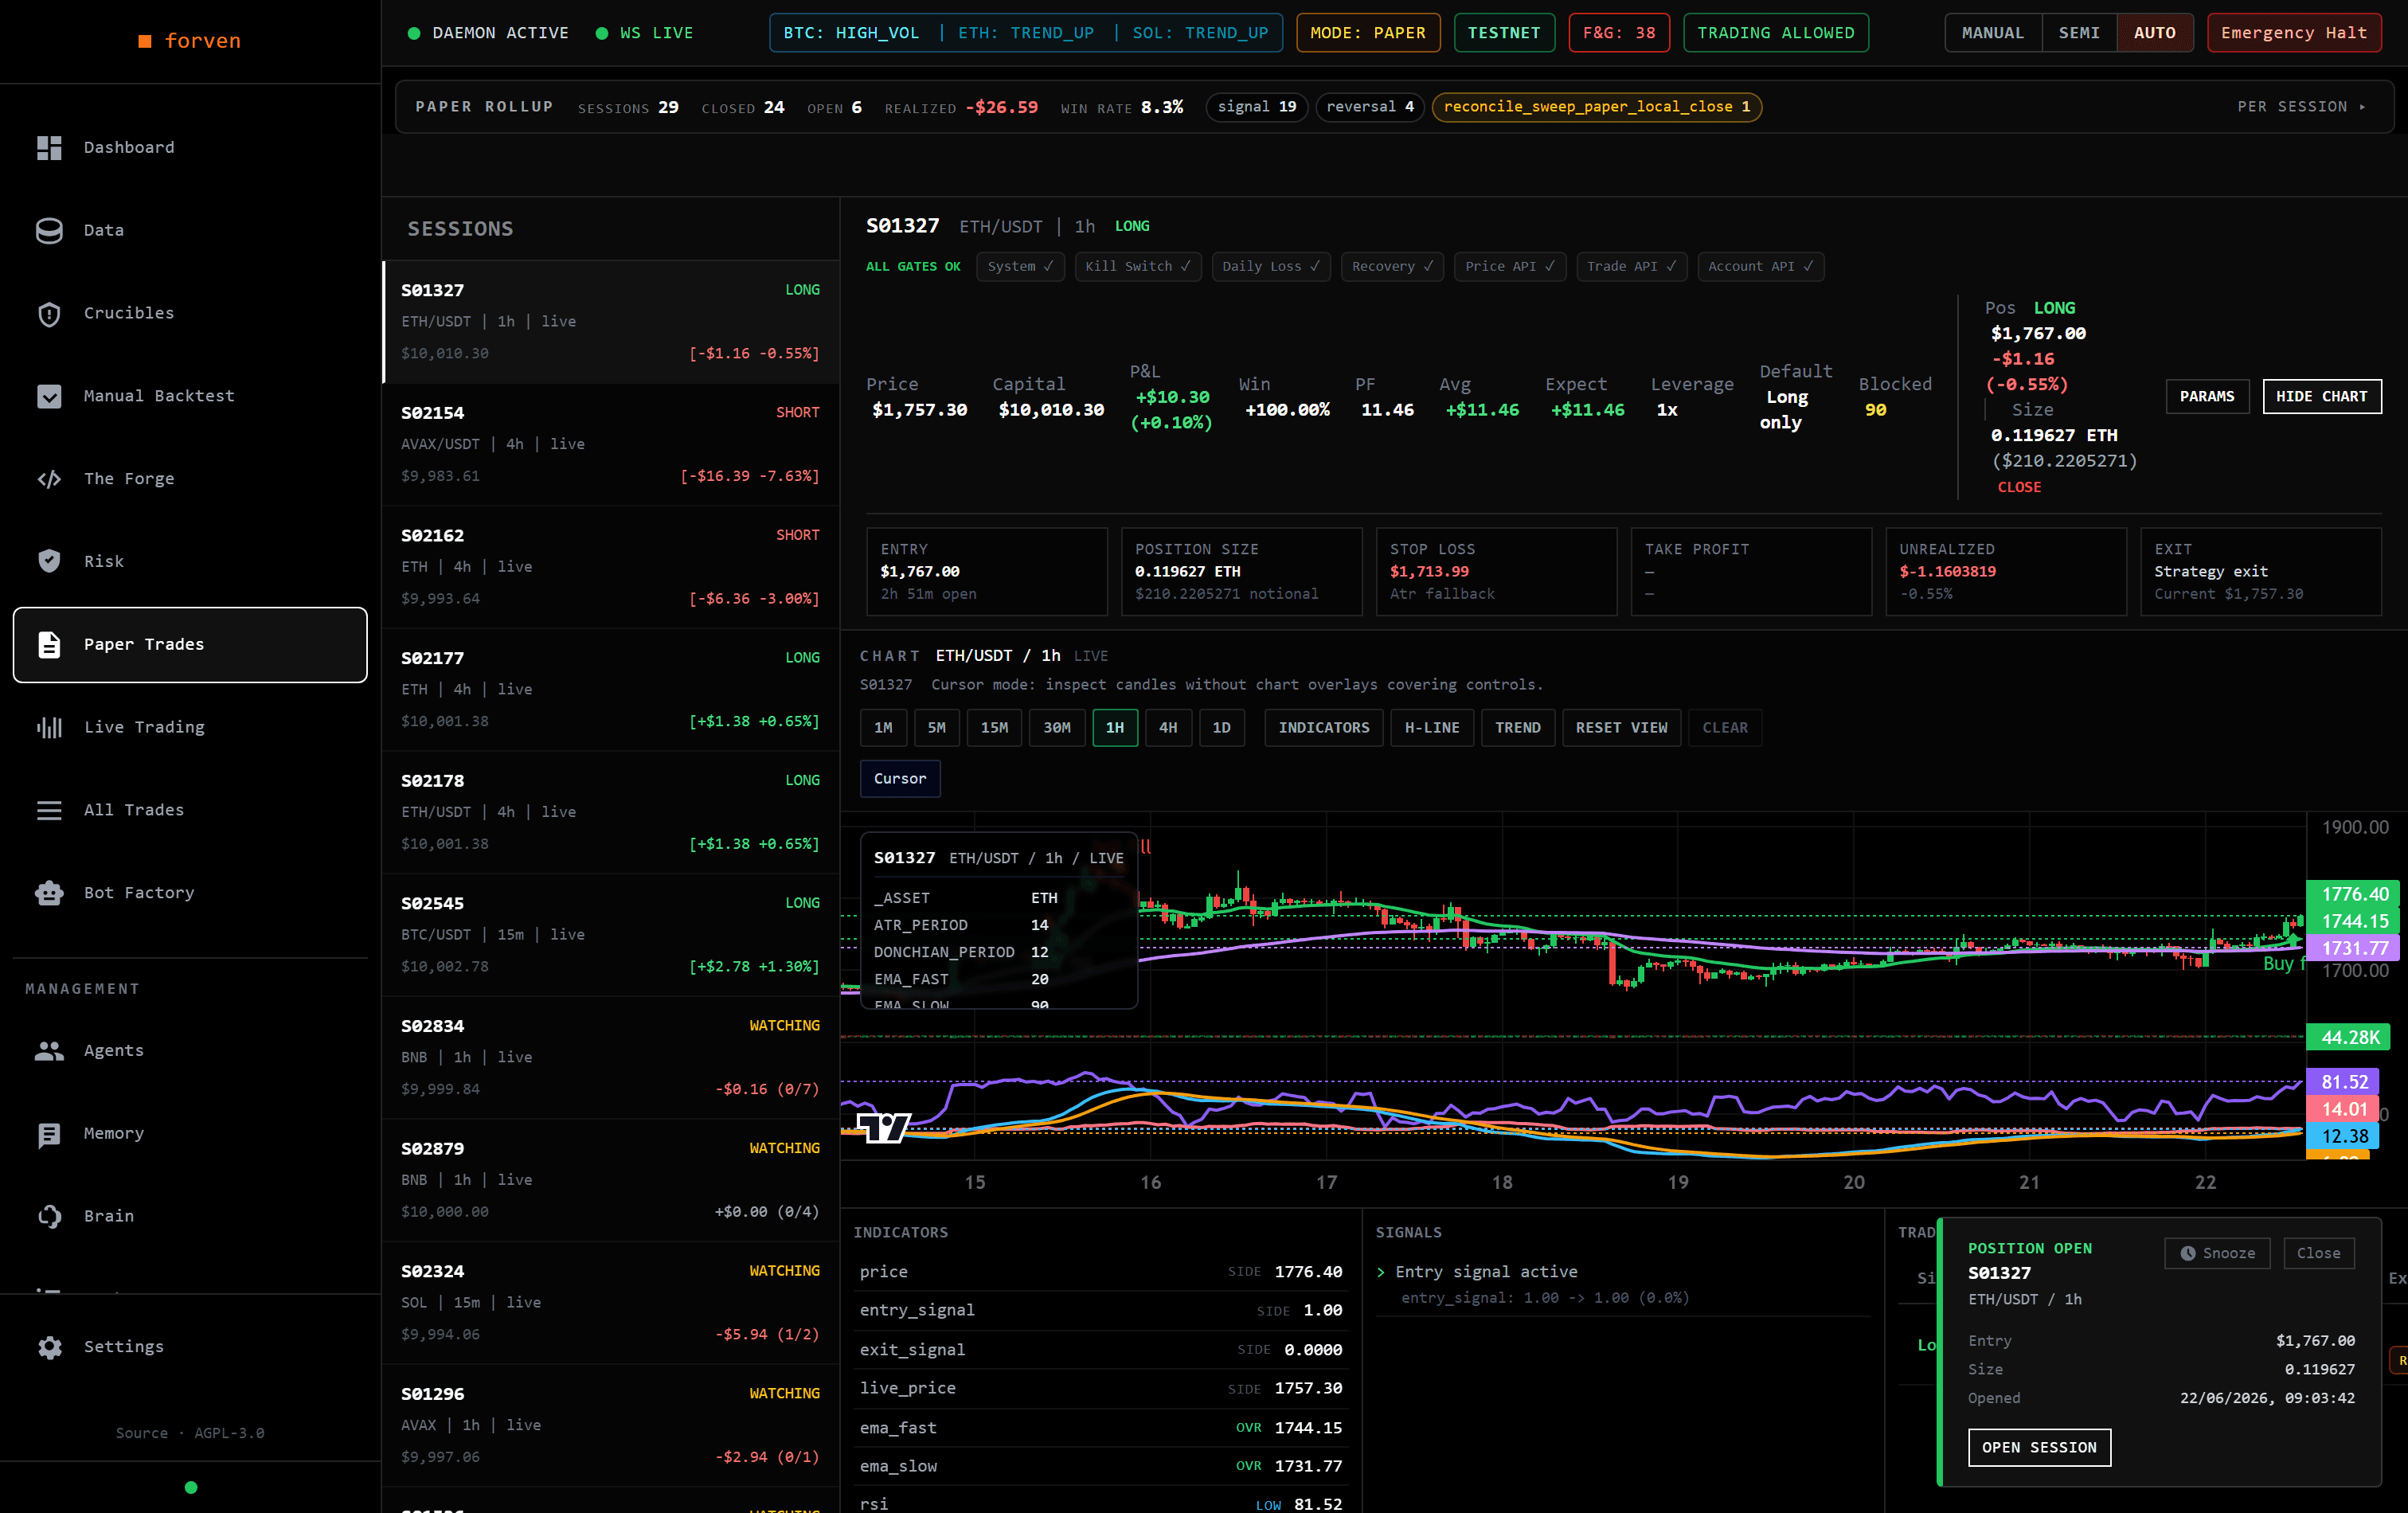2408x1513 pixels.
Task: Toggle the H-LINE drawing tool
Action: click(1432, 728)
